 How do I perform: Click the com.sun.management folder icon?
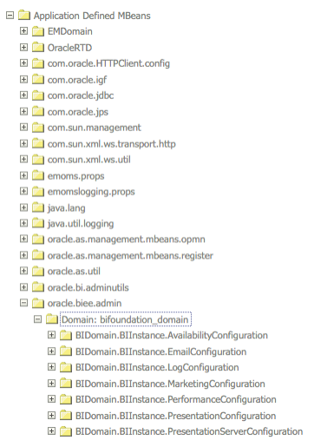click(x=38, y=128)
